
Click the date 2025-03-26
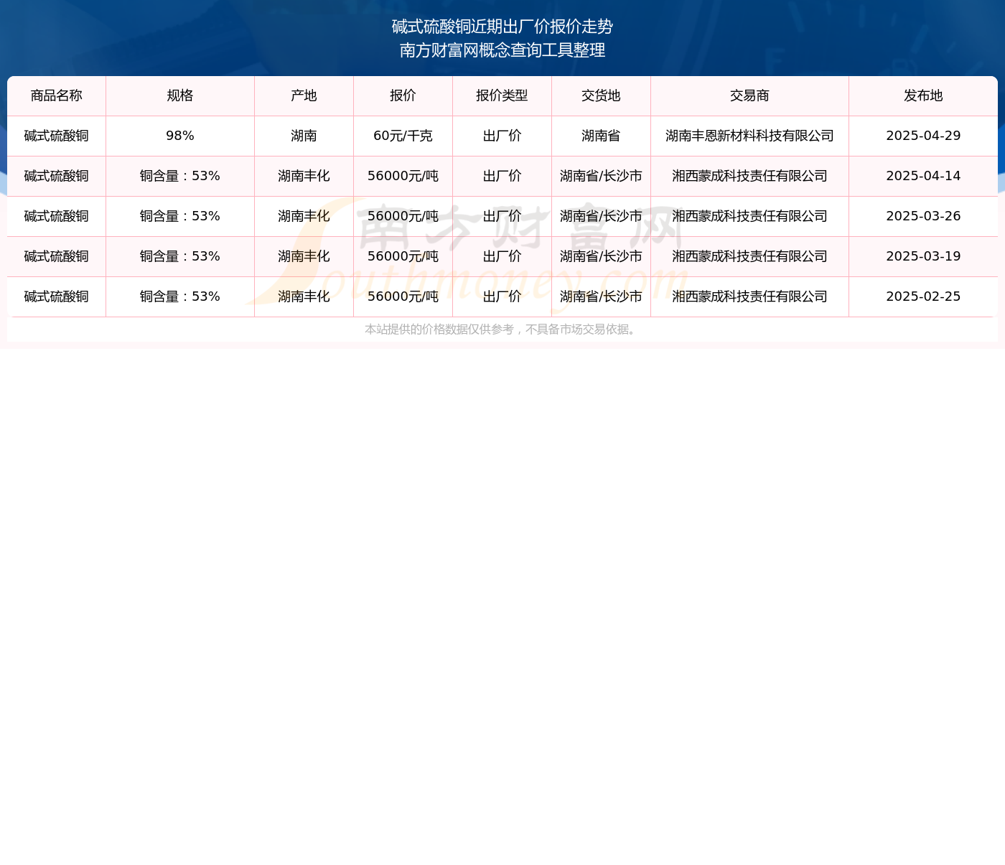(923, 216)
